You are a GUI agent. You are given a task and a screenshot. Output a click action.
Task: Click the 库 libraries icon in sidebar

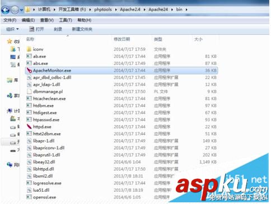[10, 80]
